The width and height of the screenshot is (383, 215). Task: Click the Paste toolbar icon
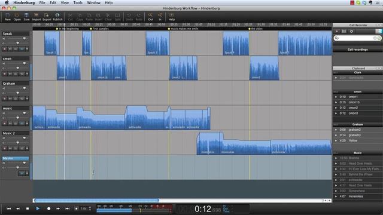pyautogui.click(x=89, y=17)
